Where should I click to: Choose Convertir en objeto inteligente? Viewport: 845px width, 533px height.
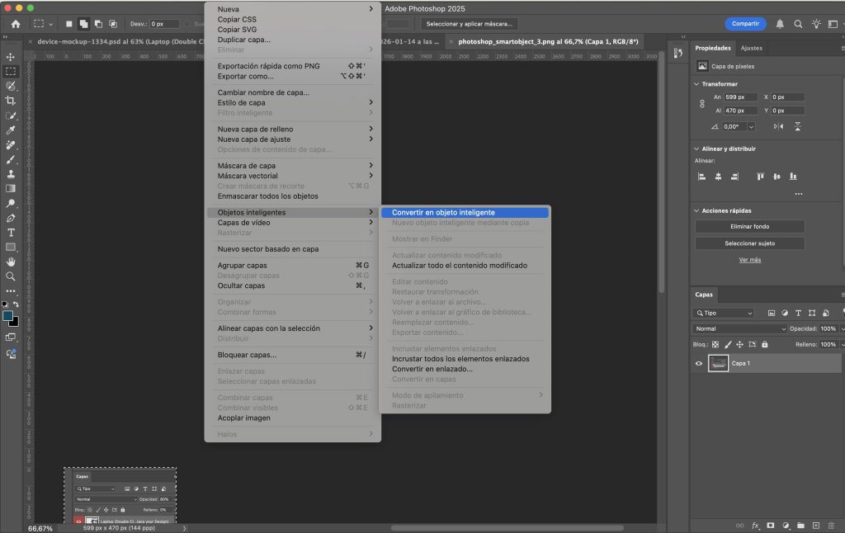pyautogui.click(x=443, y=212)
